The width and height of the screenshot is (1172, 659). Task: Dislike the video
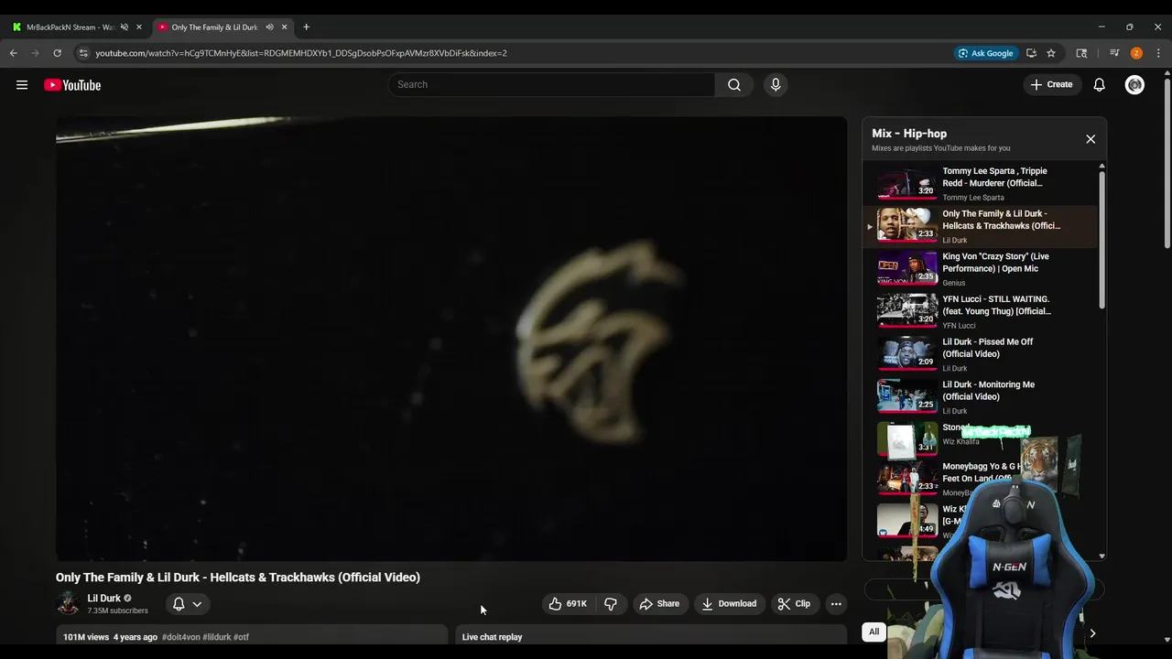pyautogui.click(x=611, y=604)
